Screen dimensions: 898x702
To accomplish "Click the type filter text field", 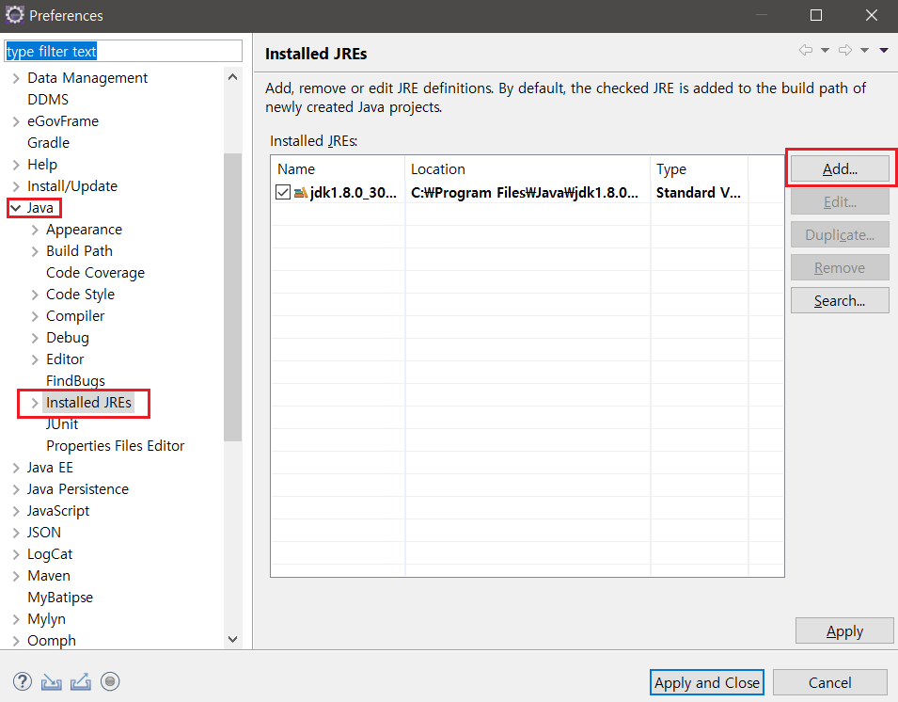I will click(123, 51).
